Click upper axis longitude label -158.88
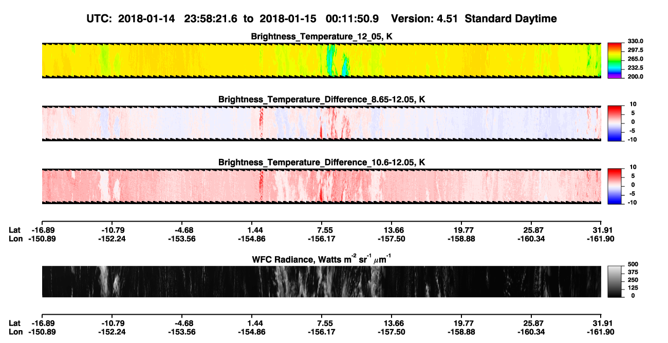The image size is (668, 343). point(461,239)
